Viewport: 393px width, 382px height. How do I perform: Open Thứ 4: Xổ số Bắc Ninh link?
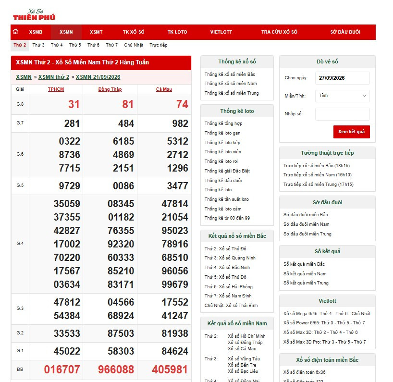227,268
